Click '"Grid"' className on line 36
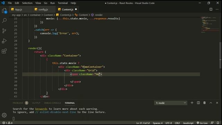The width and height of the screenshot is (222, 125). (91, 70)
